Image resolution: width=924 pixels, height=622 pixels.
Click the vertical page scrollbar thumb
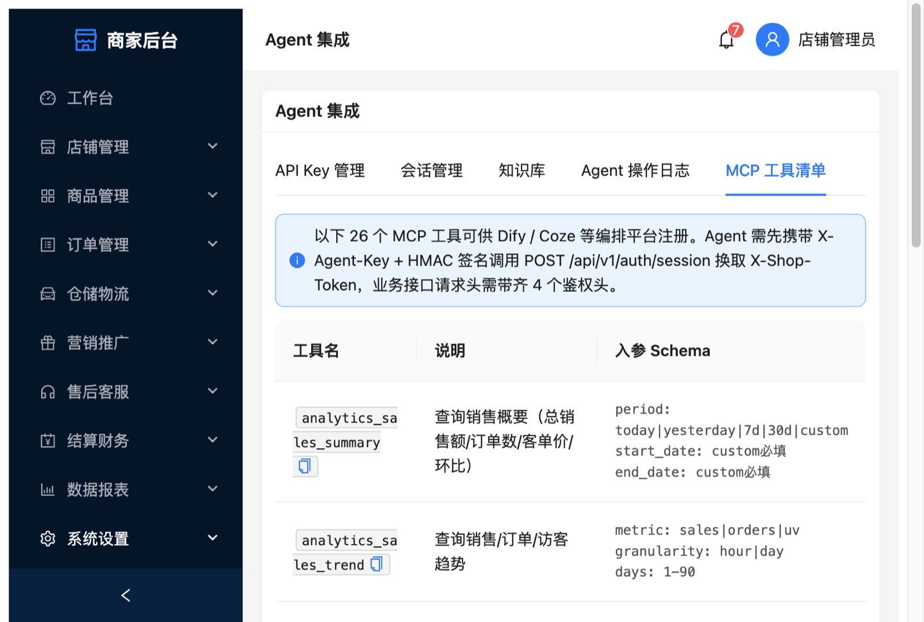coord(916,125)
